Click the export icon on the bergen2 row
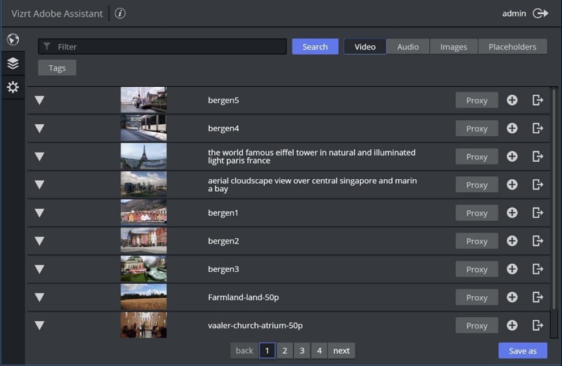 point(538,241)
